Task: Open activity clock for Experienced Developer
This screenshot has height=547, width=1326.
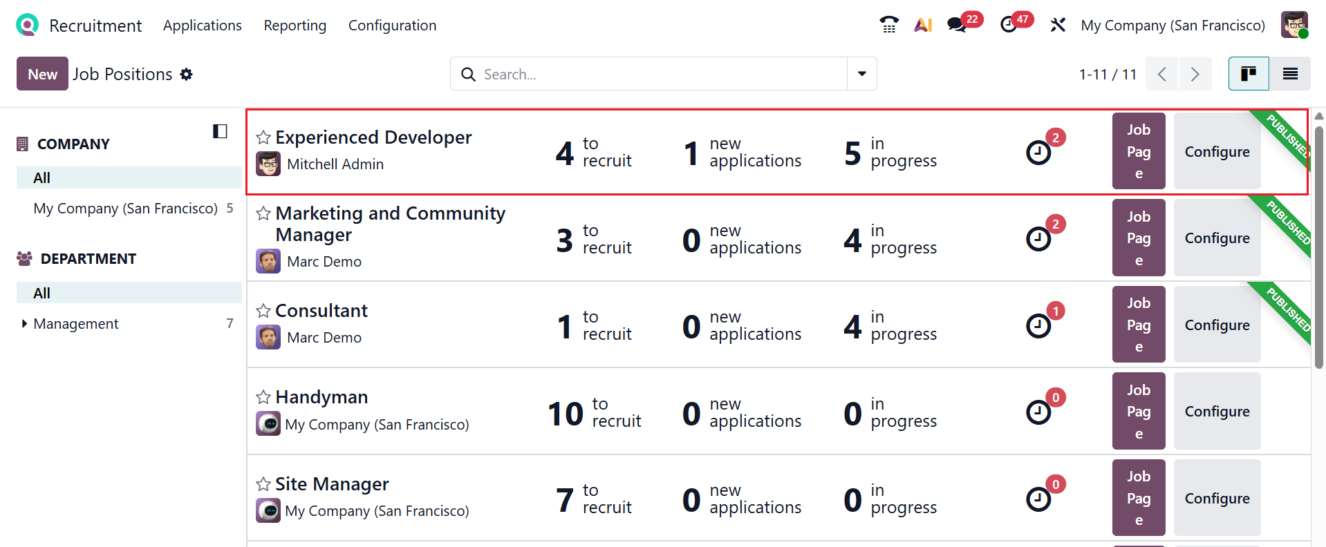Action: coord(1038,153)
